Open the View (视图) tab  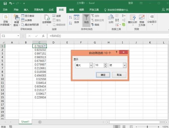(x=82, y=10)
